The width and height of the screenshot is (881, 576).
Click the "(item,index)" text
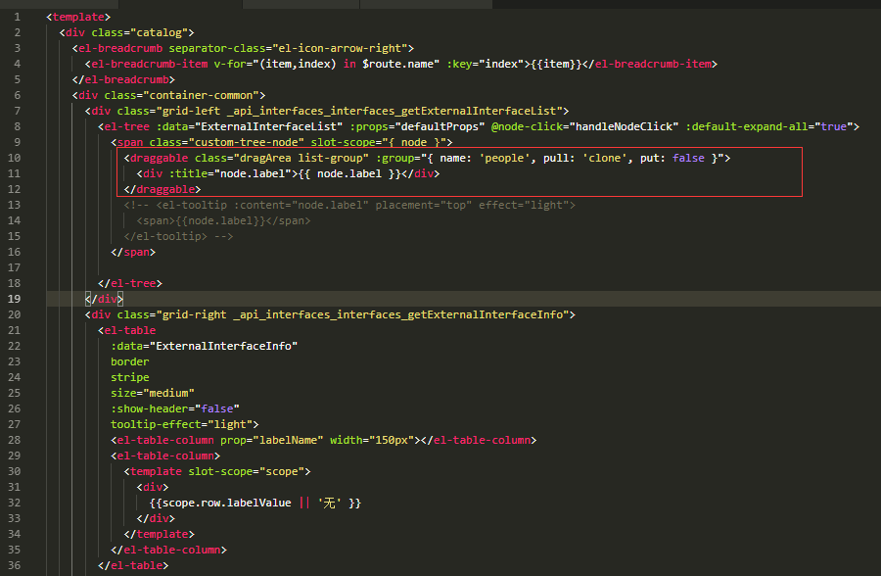pyautogui.click(x=298, y=64)
